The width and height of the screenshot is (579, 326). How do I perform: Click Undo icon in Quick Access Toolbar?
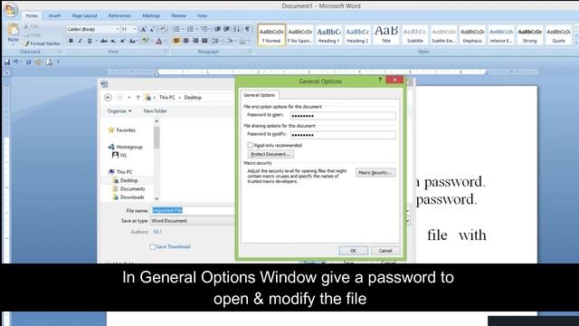tap(16, 62)
